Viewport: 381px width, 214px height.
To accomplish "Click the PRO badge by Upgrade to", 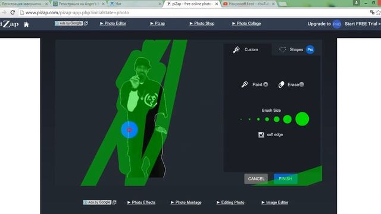I will point(337,24).
